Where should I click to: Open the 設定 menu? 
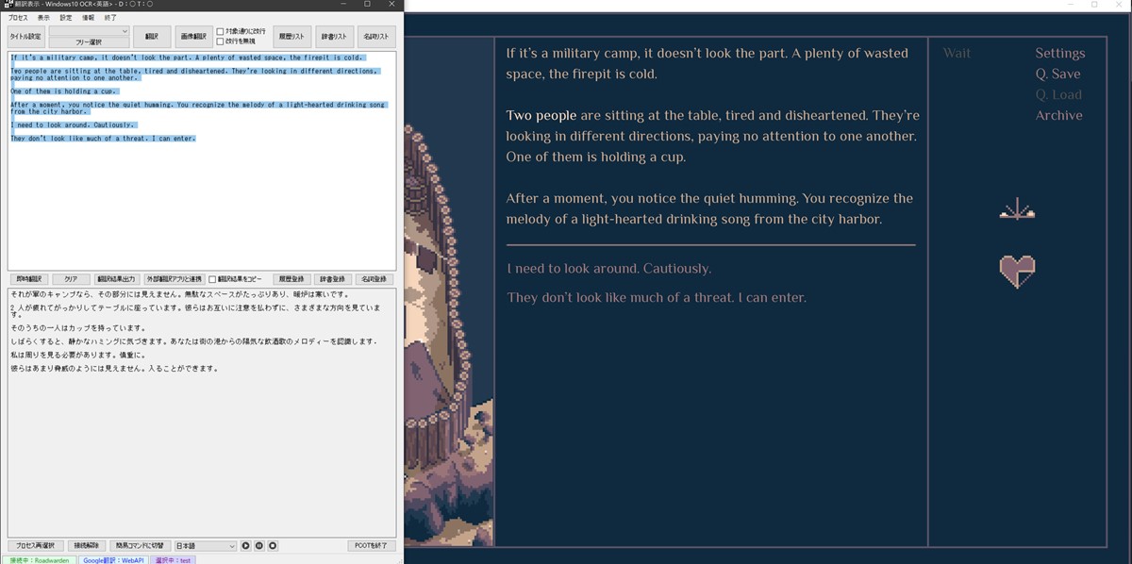66,18
